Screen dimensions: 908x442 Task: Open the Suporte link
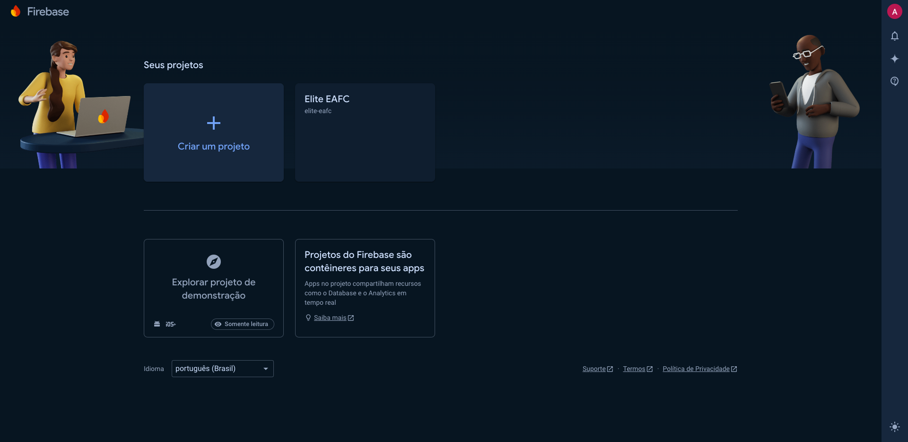point(594,369)
